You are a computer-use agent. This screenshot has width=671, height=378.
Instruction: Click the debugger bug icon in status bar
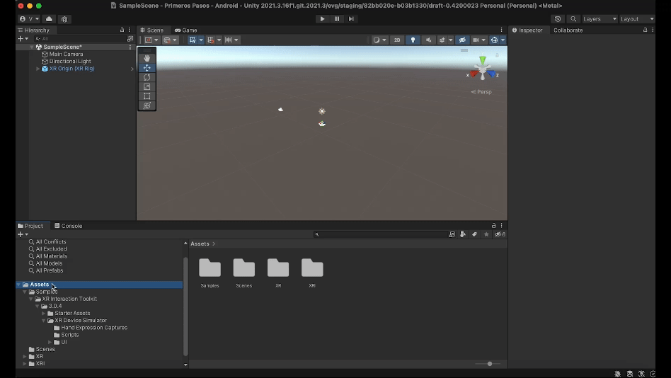coord(617,374)
